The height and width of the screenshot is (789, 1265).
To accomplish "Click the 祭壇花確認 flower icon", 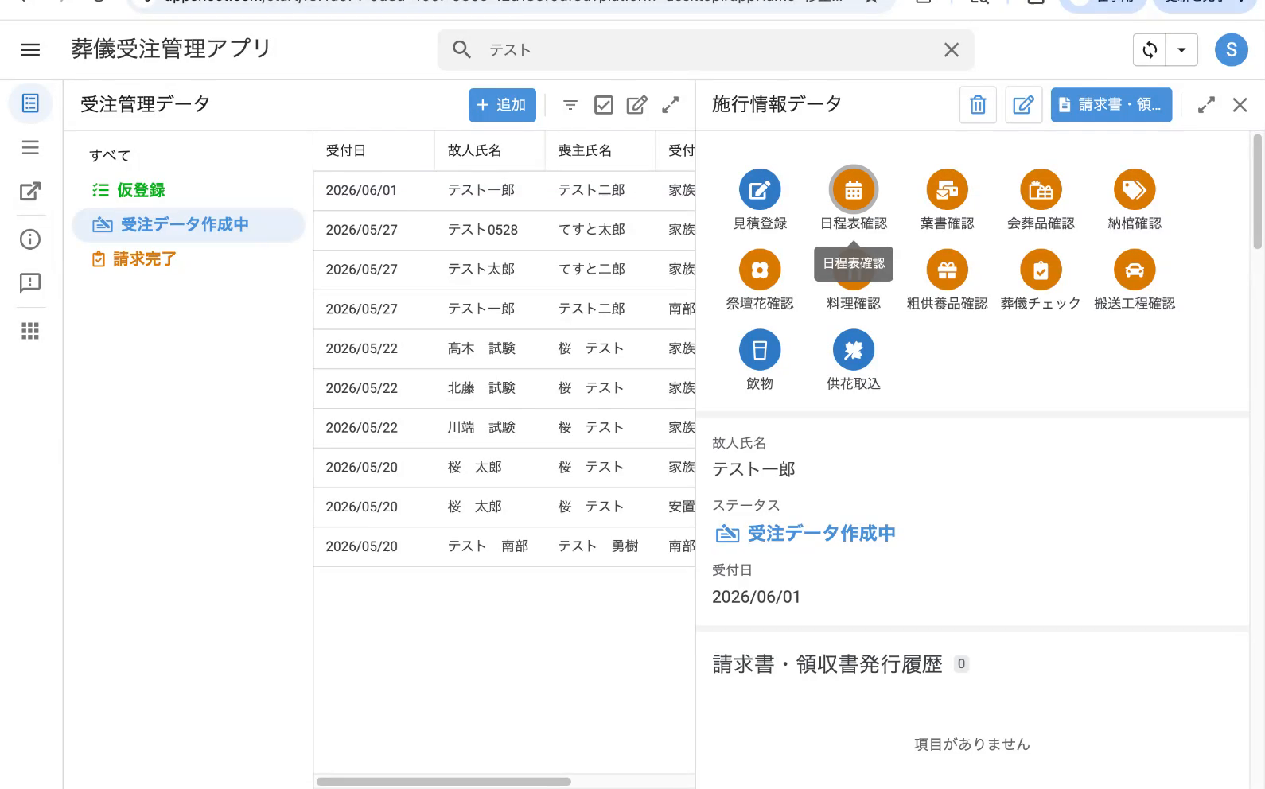I will (760, 270).
